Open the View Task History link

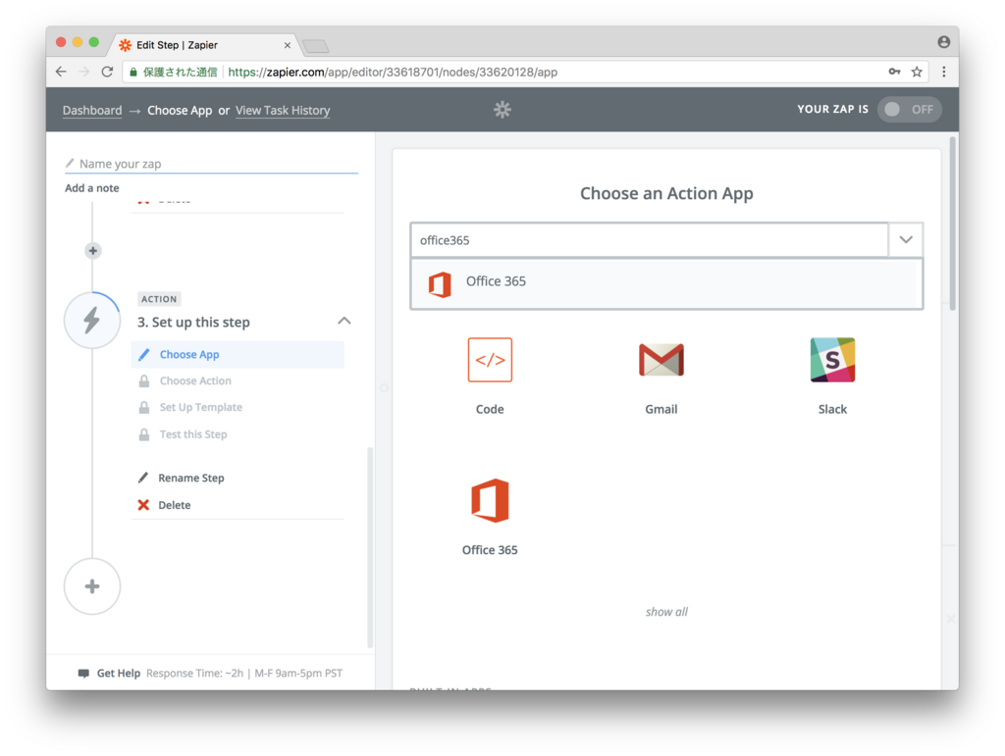(x=283, y=110)
